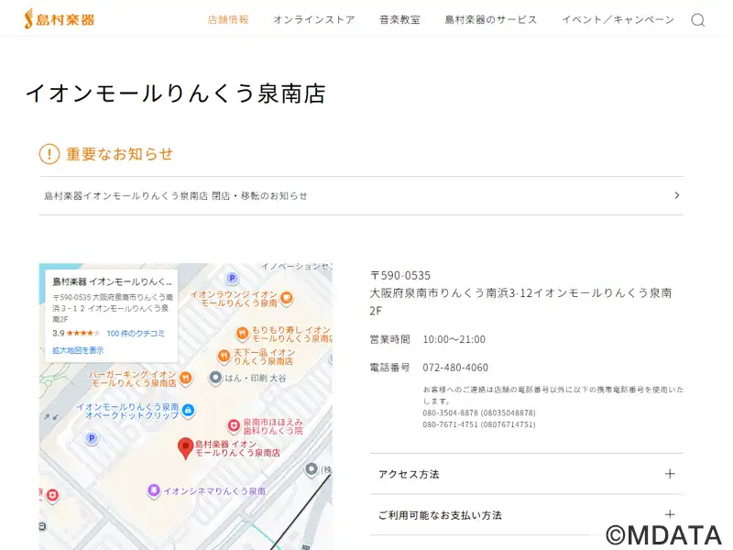733x550 pixels.
Task: Click the Morimori Sushi restaurant marker
Action: coord(242,334)
